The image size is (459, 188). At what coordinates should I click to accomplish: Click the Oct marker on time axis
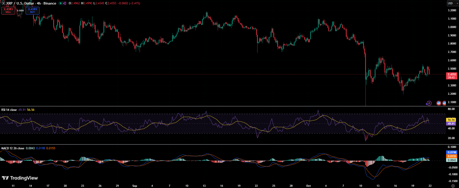coord(308,186)
